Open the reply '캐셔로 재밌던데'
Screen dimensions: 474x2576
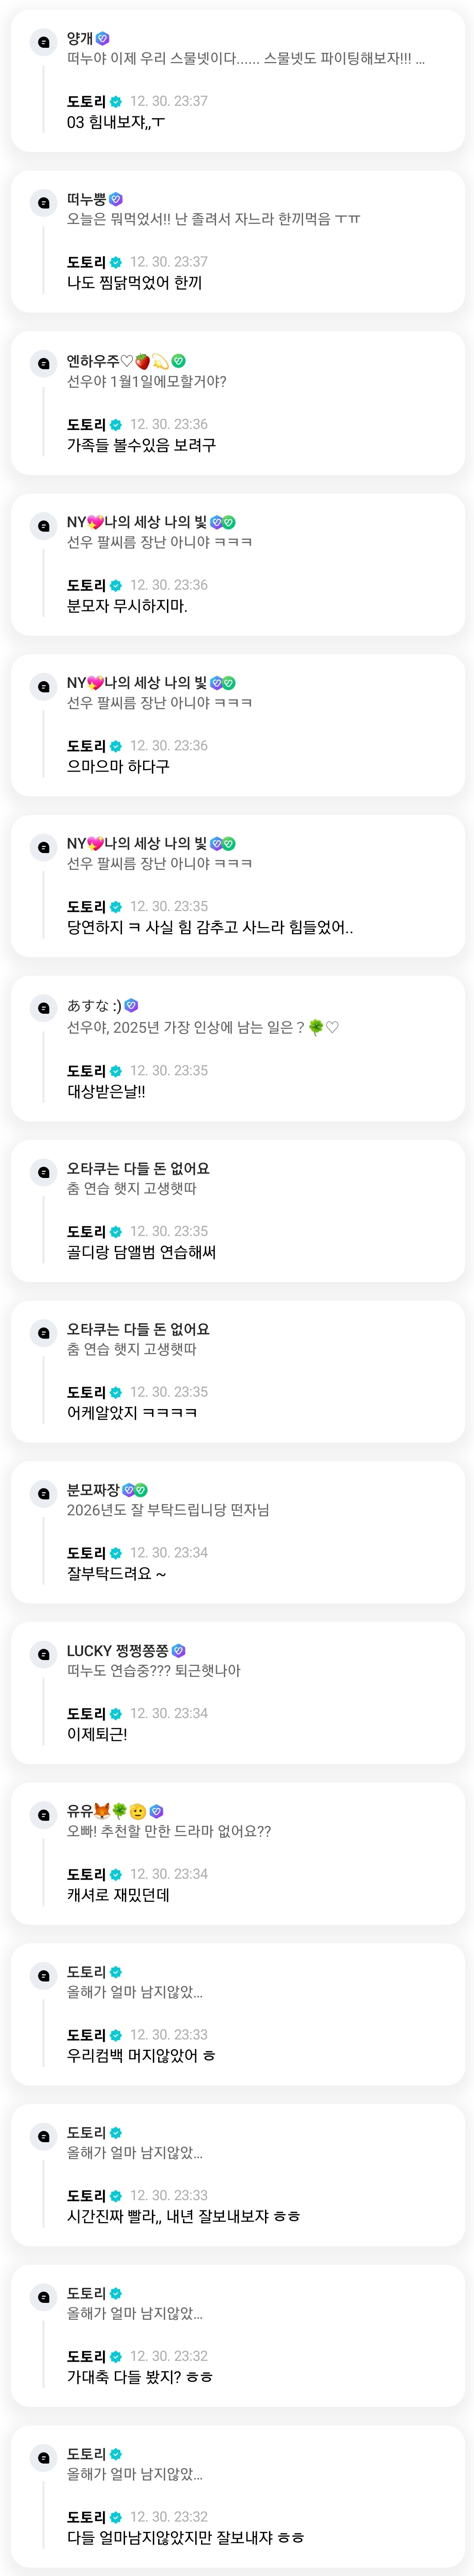coord(118,1895)
